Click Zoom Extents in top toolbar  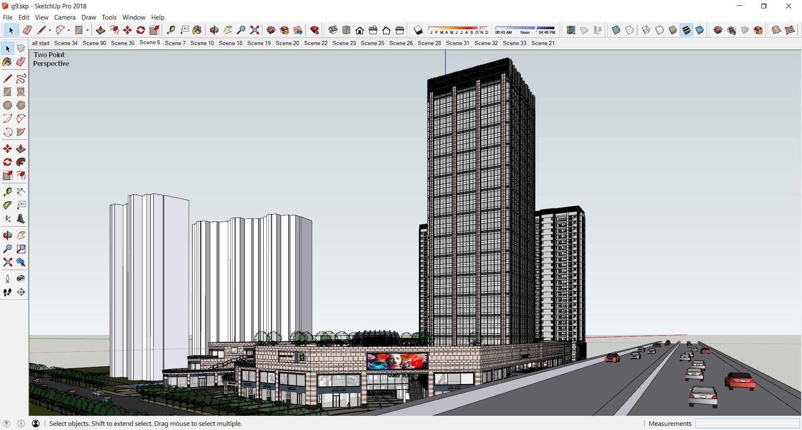click(x=254, y=30)
